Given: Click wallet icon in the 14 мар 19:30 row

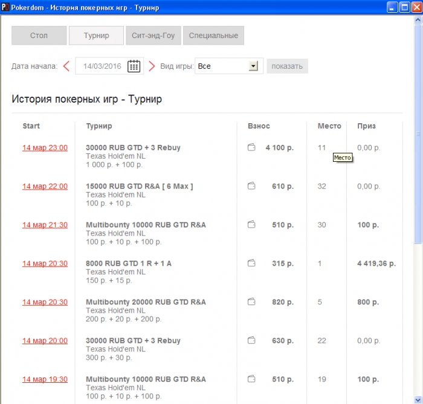Looking at the screenshot, I should [251, 379].
